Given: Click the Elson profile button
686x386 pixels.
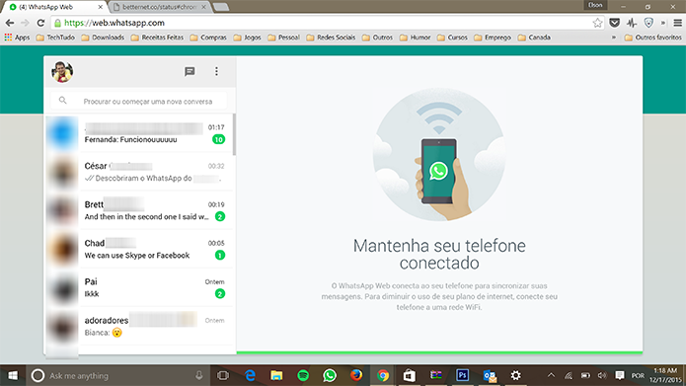Looking at the screenshot, I should pyautogui.click(x=595, y=5).
